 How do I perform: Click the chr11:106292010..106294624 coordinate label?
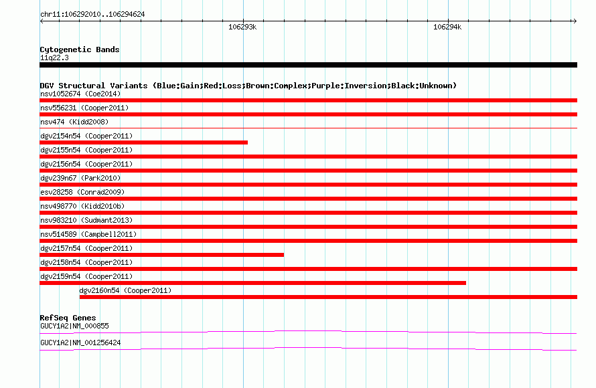click(x=92, y=14)
